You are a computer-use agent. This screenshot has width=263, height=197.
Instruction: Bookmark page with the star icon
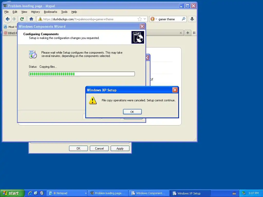click(x=139, y=19)
